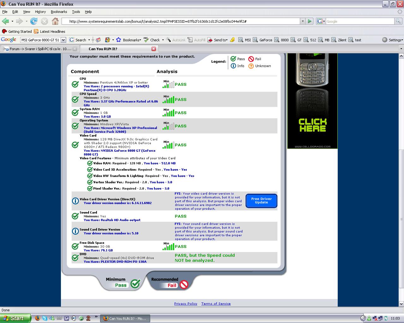Click the Send to button

217,40
